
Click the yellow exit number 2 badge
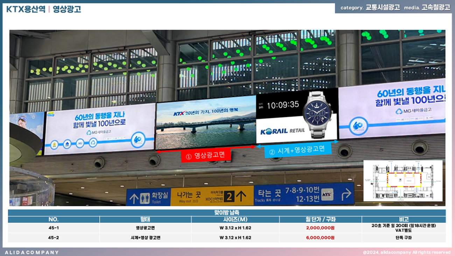pos(229,196)
